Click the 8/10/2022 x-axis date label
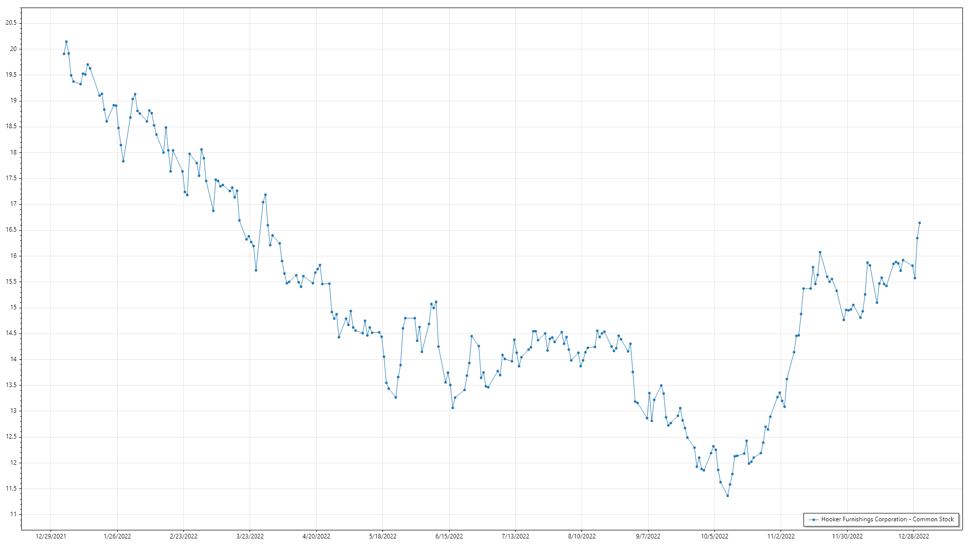 [x=581, y=536]
